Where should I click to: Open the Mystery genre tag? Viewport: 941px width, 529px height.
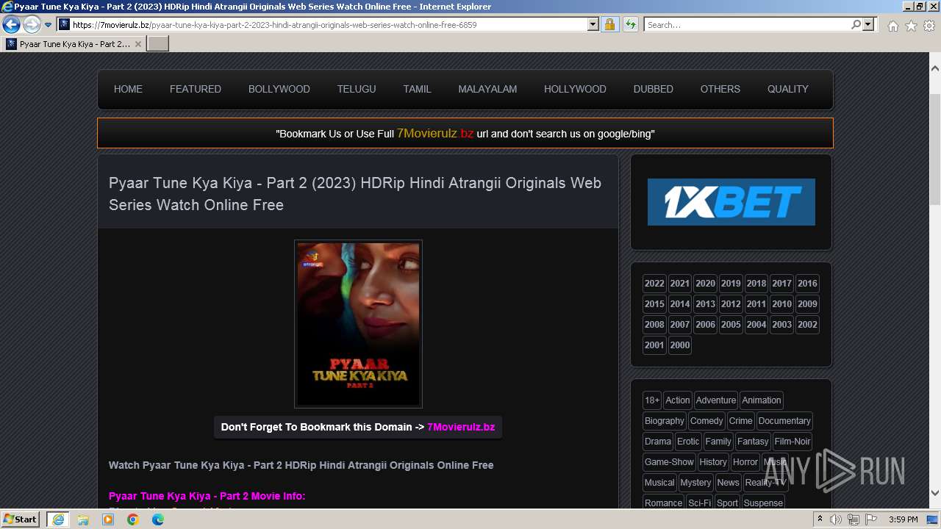pyautogui.click(x=695, y=483)
